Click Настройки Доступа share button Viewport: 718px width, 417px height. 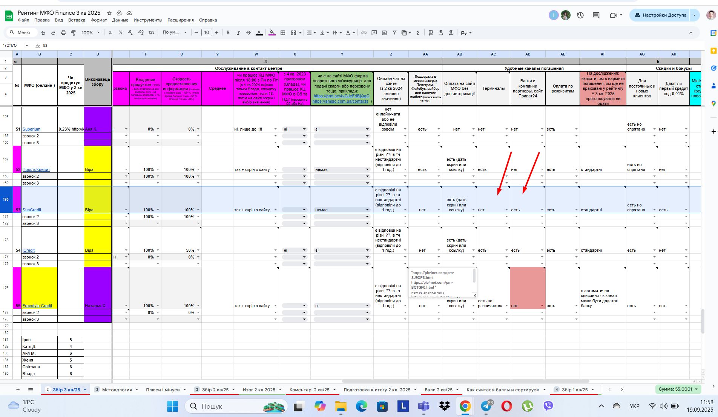pyautogui.click(x=660, y=15)
